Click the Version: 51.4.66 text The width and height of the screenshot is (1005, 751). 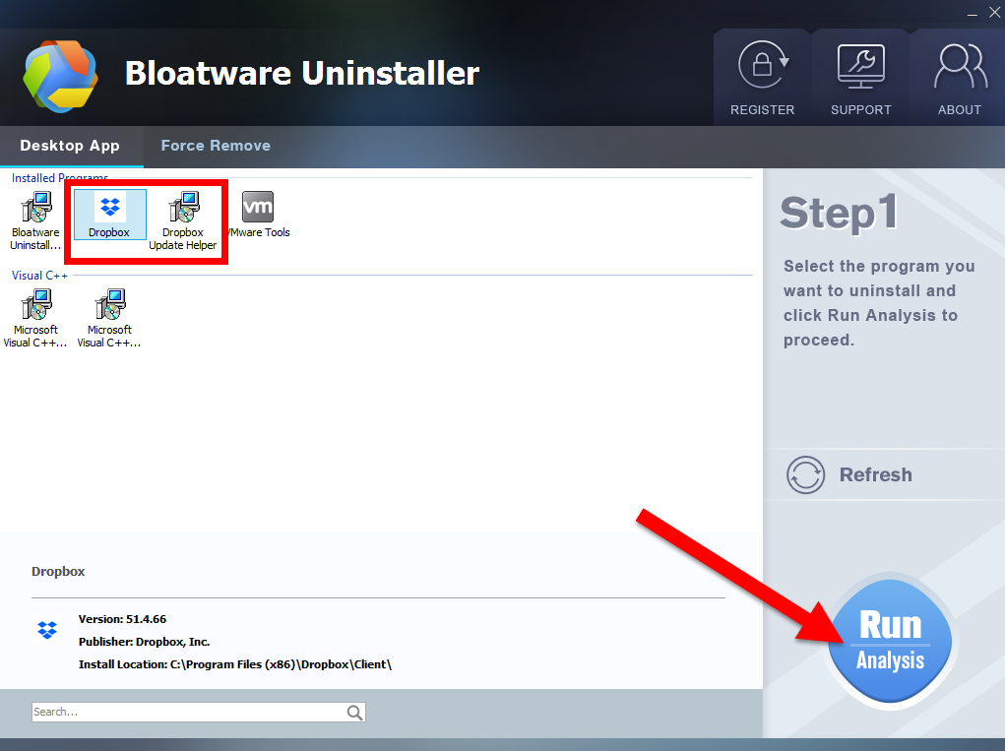[122, 619]
